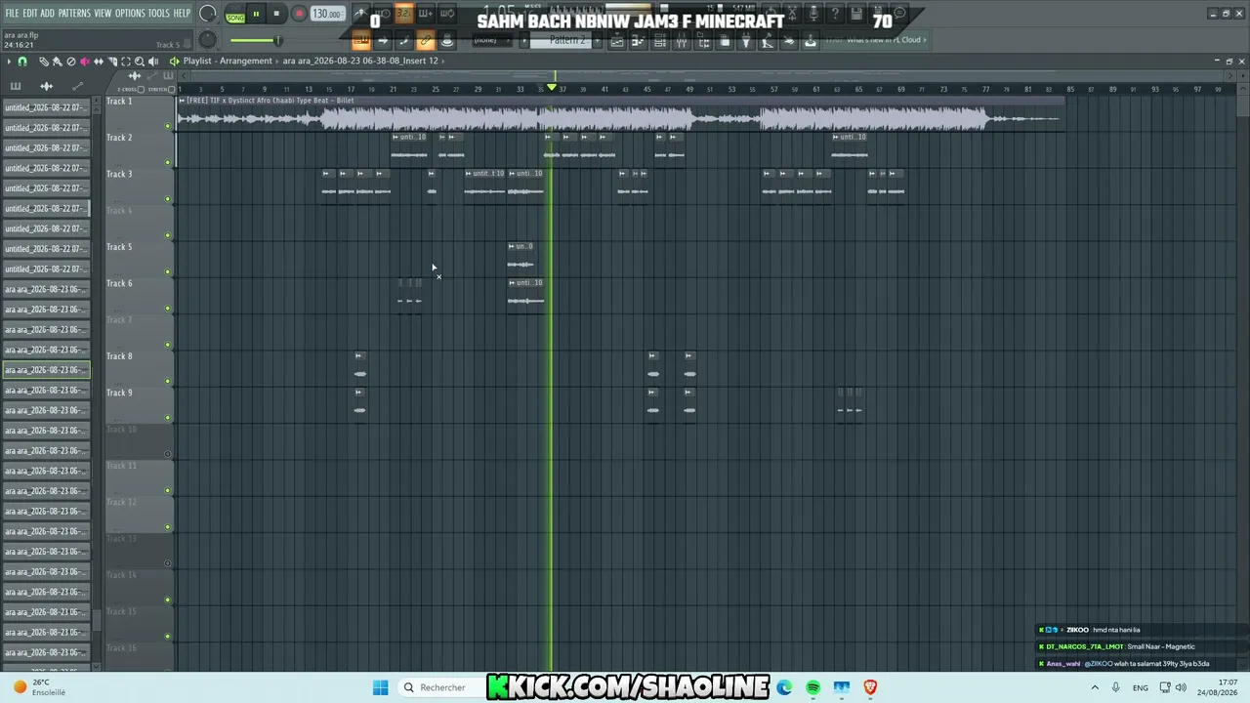This screenshot has height=703, width=1250.
Task: Click the Rechercher taskbar search box
Action: point(441,687)
